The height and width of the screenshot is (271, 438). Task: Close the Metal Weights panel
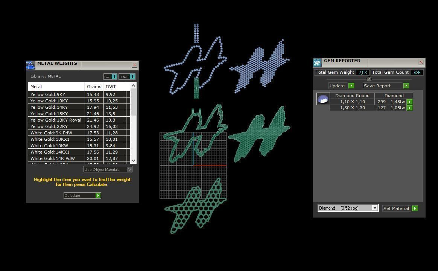point(134,65)
